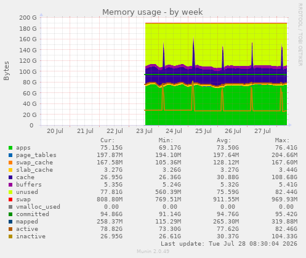Click apps max value 76.41G

(x=286, y=148)
